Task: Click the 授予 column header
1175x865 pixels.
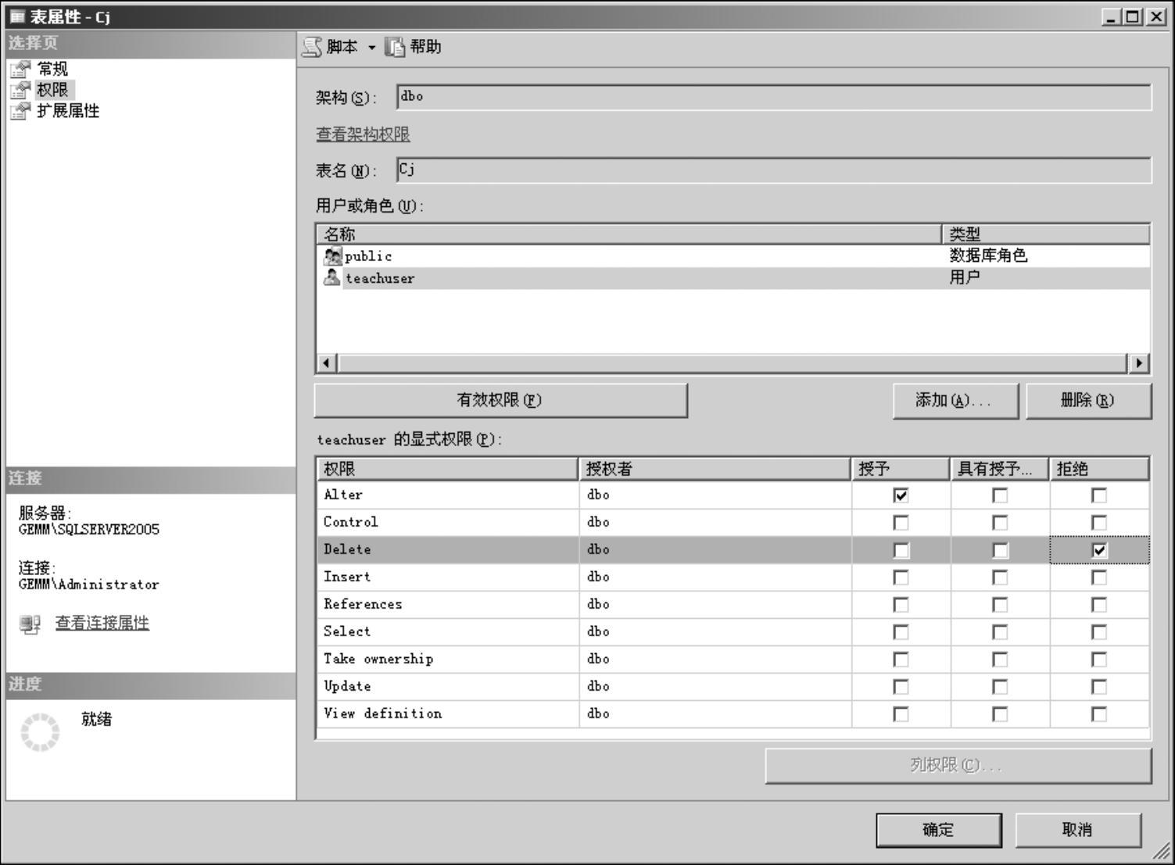Action: (x=901, y=469)
